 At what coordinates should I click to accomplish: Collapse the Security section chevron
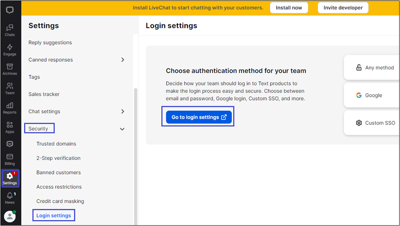click(122, 129)
